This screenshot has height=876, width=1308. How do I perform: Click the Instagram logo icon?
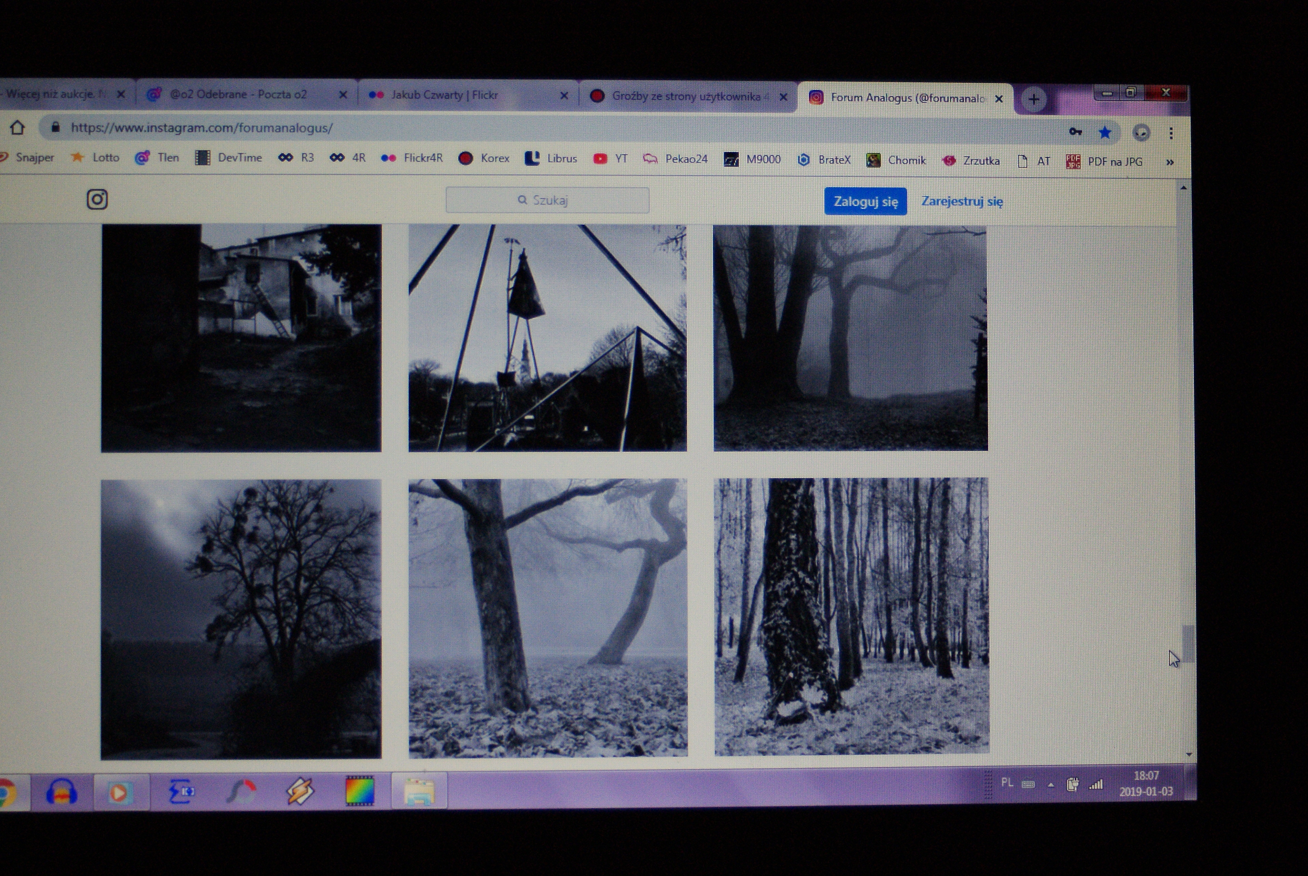pyautogui.click(x=97, y=199)
